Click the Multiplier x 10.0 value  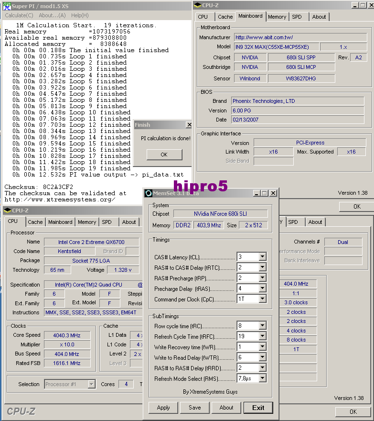pyautogui.click(x=67, y=344)
